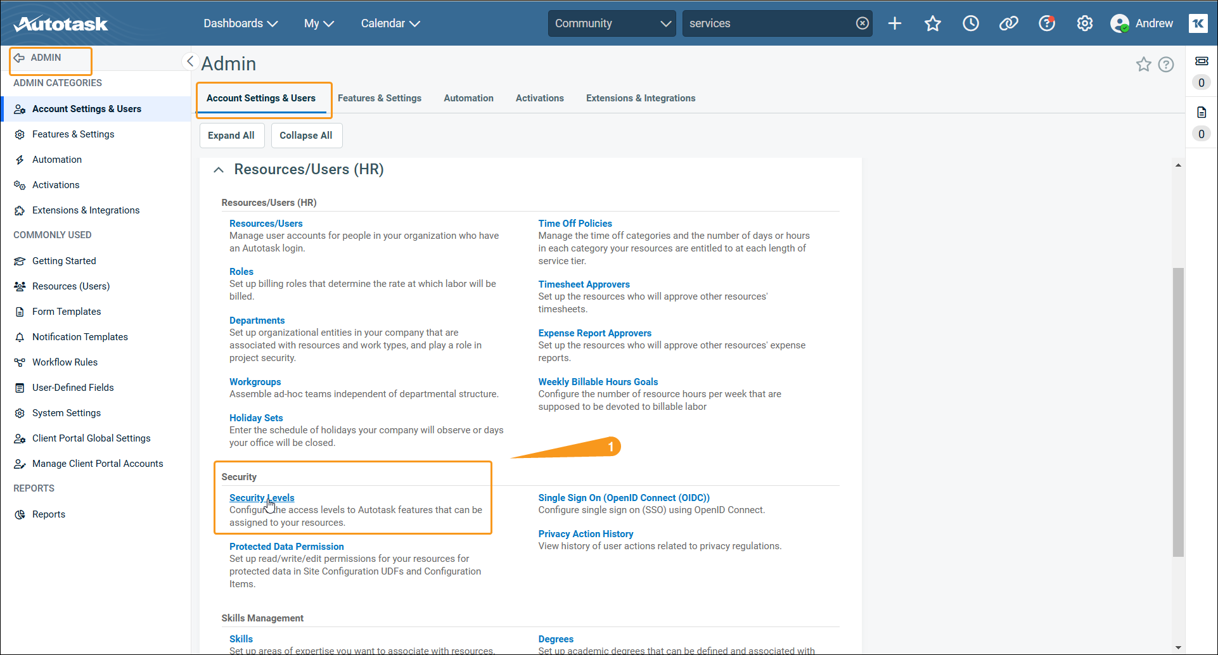Screen dimensions: 1218x655
Task: Switch to the Extensions & Integrations tab
Action: pyautogui.click(x=640, y=98)
